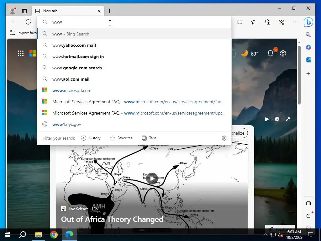Image resolution: width=321 pixels, height=241 pixels.
Task: Open Services Agreement FAQ ending in /faq
Action: 134,102
